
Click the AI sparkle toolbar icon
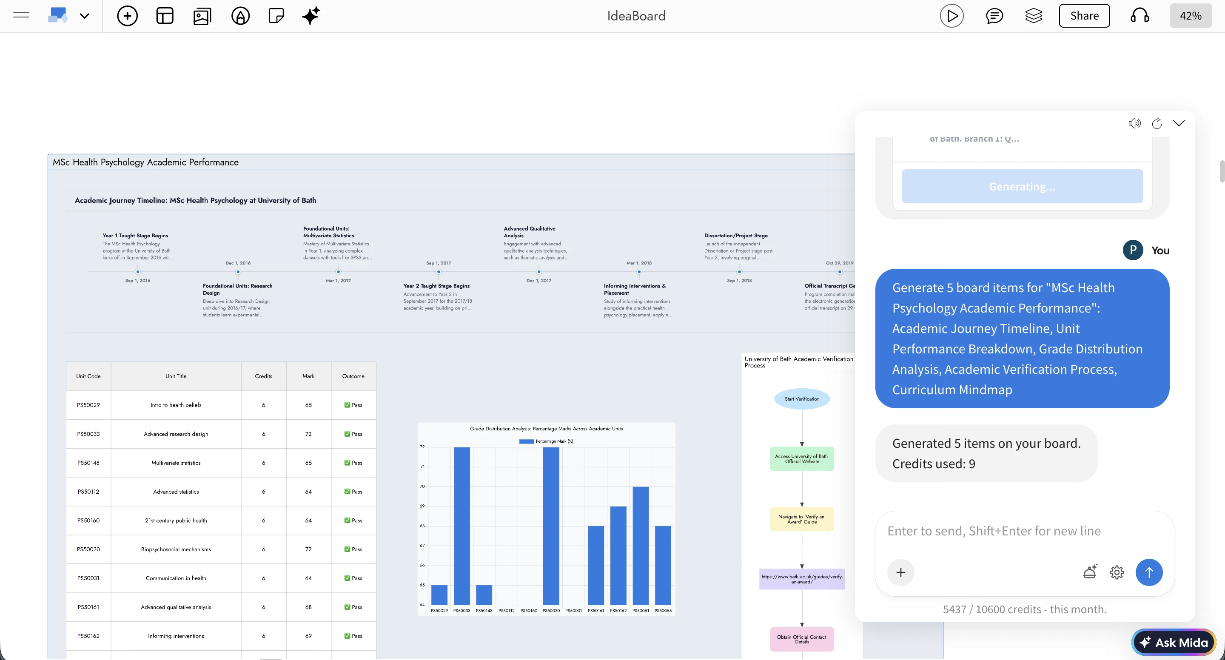click(311, 16)
